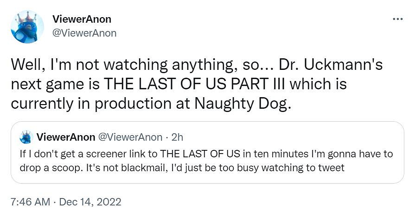Click the @ViewerAnon handle below the name
This screenshot has width=415, height=217.
click(x=85, y=33)
